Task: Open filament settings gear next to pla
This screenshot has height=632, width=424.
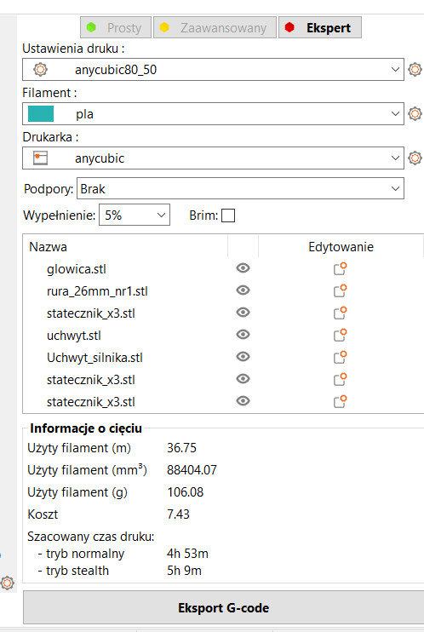Action: [415, 113]
